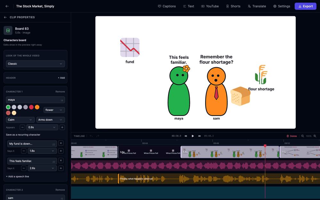320x200 pixels.
Task: Pick the cream character color swatch
Action: tap(14, 113)
